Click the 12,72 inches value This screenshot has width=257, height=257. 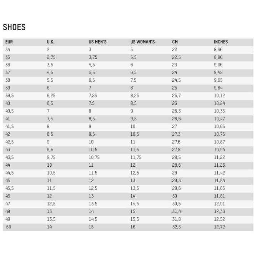pos(219,227)
